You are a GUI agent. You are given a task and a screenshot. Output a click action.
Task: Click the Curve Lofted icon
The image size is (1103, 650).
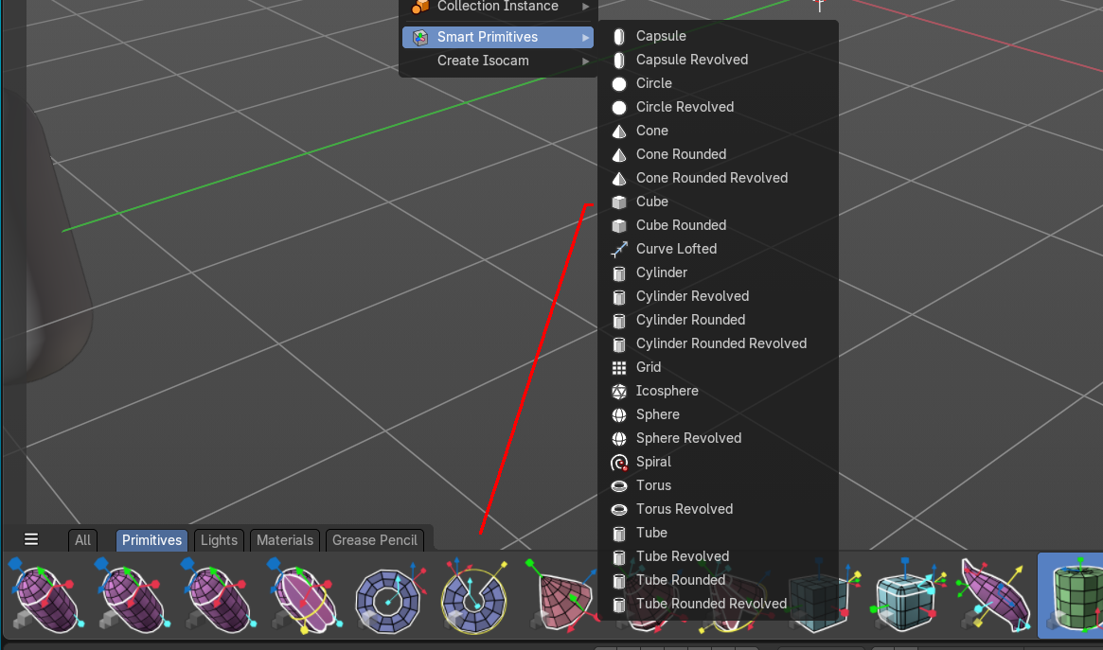coord(619,249)
